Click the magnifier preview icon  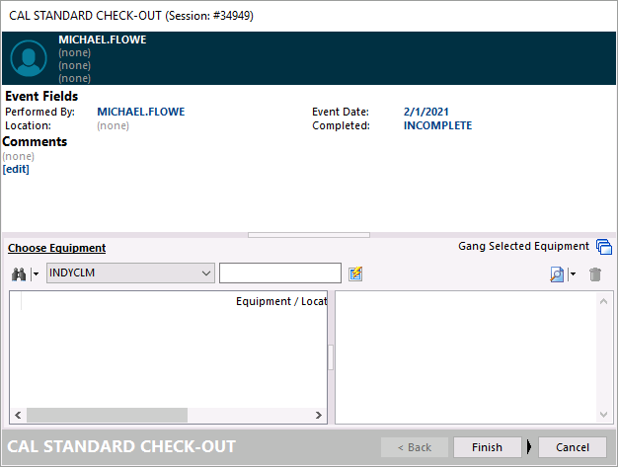coord(557,273)
